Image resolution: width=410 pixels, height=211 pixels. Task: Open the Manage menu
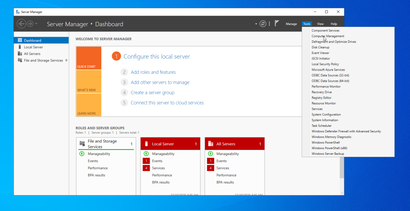[291, 24]
